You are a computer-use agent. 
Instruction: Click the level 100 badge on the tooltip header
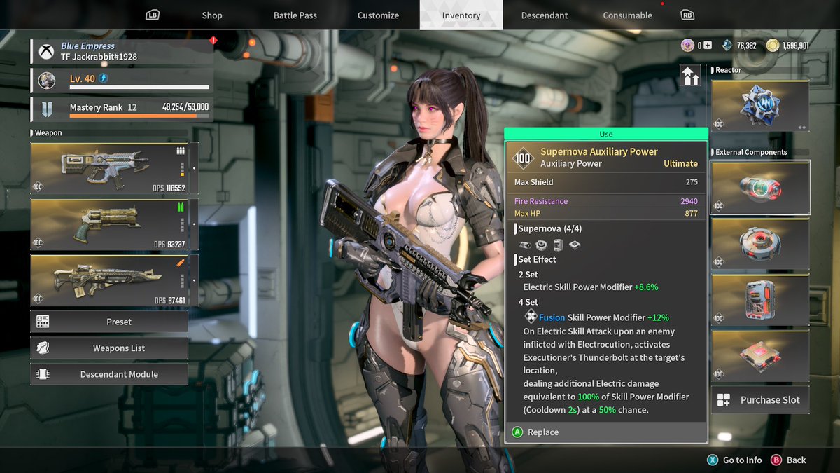(524, 158)
